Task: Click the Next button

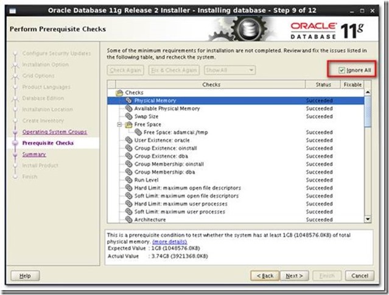Action: 294,275
